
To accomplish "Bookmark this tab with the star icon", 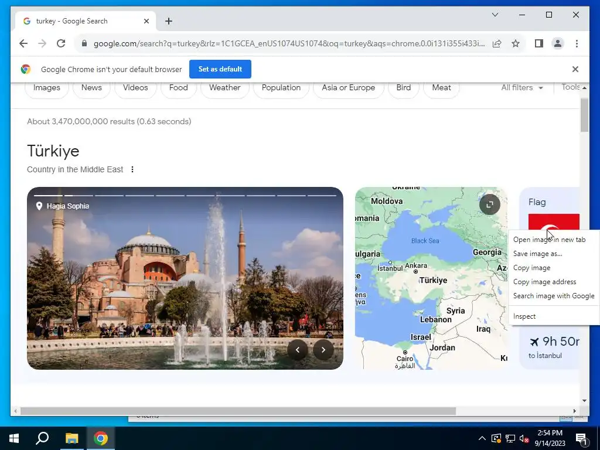I will tap(516, 43).
